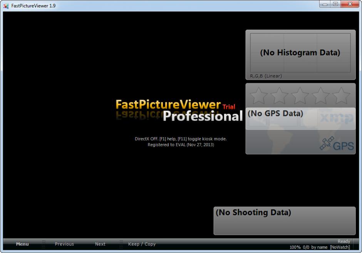
Task: Set rating to five stars
Action: click(x=341, y=96)
